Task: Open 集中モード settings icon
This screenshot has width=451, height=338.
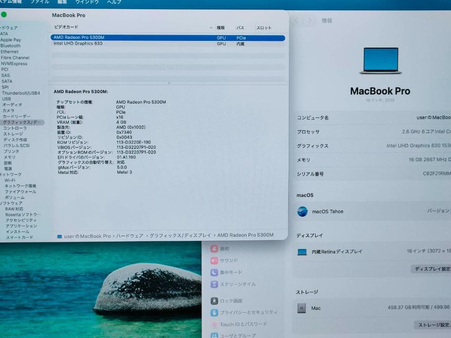Action: point(214,272)
